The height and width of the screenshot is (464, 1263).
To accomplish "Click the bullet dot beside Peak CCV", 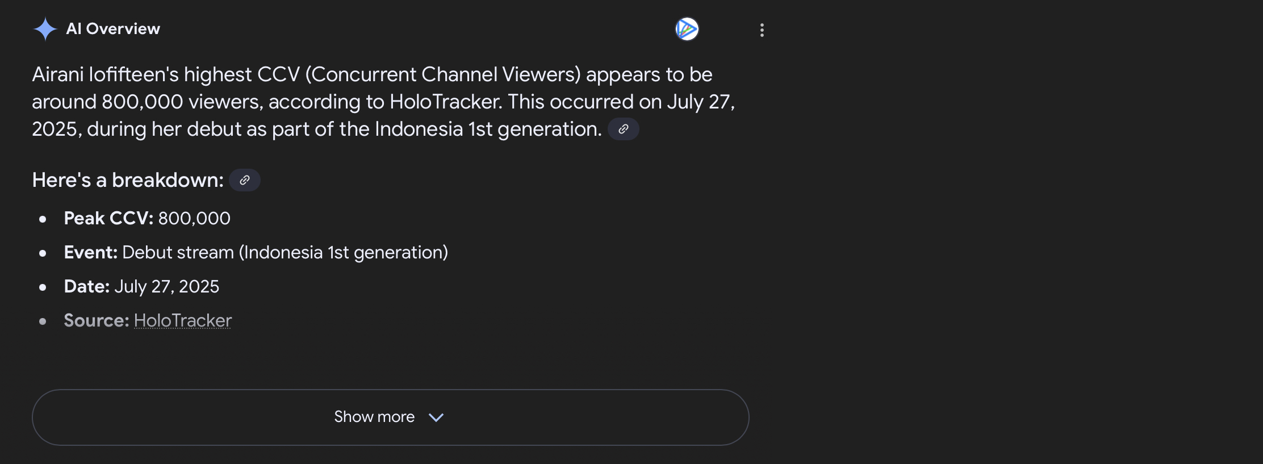I will pyautogui.click(x=43, y=219).
